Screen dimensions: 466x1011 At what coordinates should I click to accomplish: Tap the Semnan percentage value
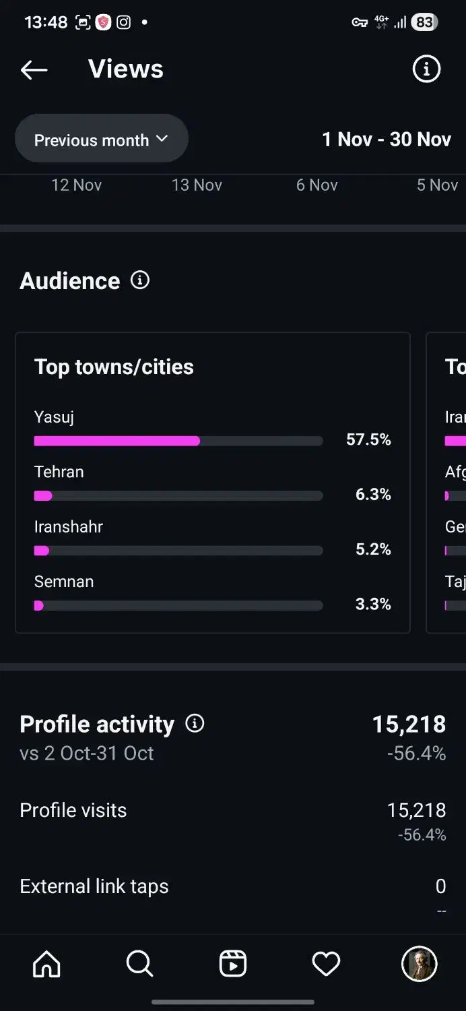coord(372,604)
